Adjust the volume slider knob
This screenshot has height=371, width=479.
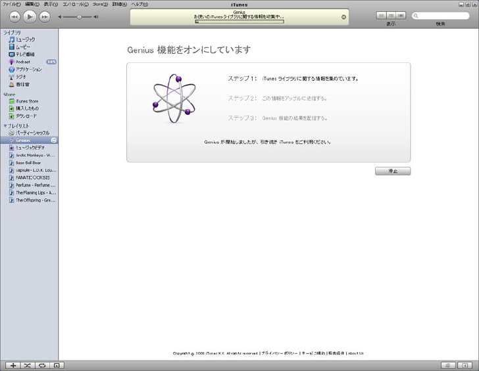[x=79, y=17]
